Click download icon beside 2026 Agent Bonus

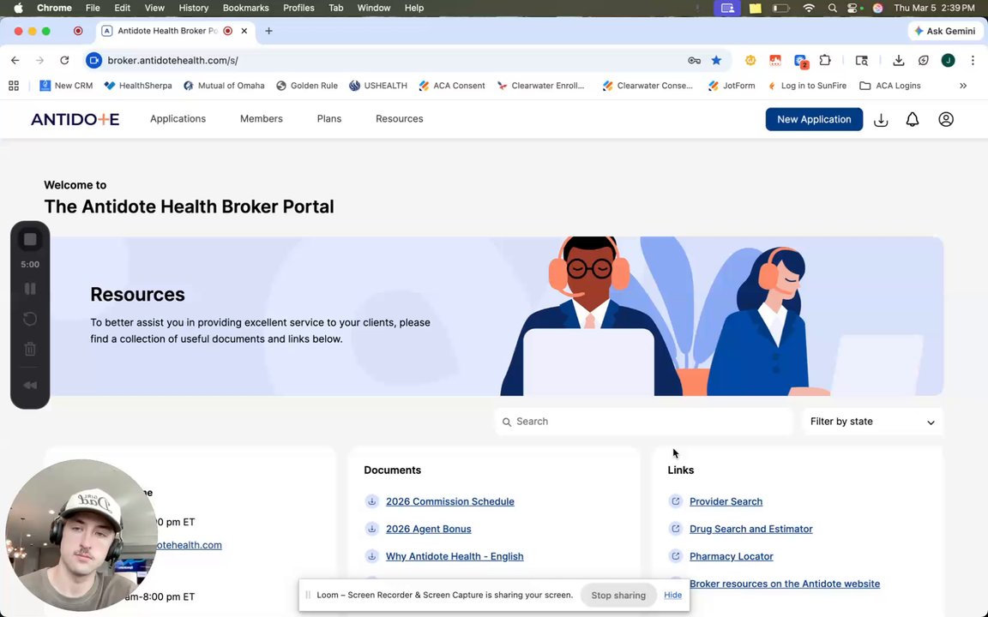click(x=371, y=529)
